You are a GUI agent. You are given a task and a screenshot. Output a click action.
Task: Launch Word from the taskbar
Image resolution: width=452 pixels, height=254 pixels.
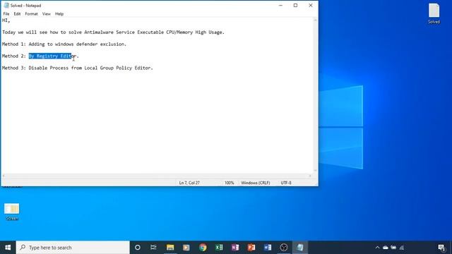click(x=268, y=248)
